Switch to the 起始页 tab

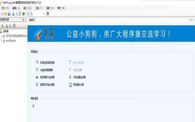(31, 20)
